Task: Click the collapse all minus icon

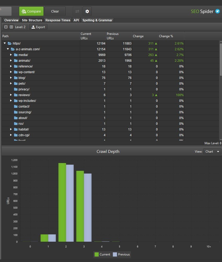Action: pos(6,27)
